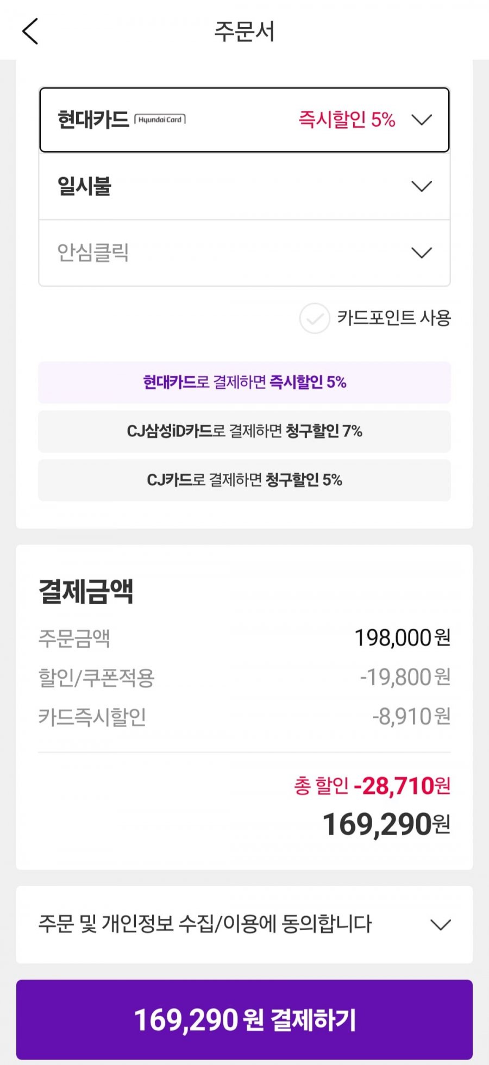Go back using the top-left arrow
The height and width of the screenshot is (1065, 489).
tap(30, 31)
